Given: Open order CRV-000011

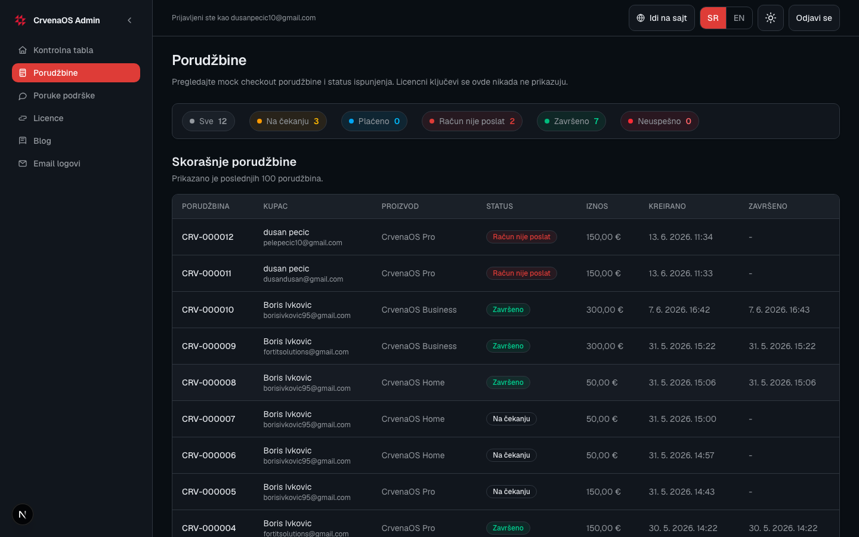Looking at the screenshot, I should point(206,273).
